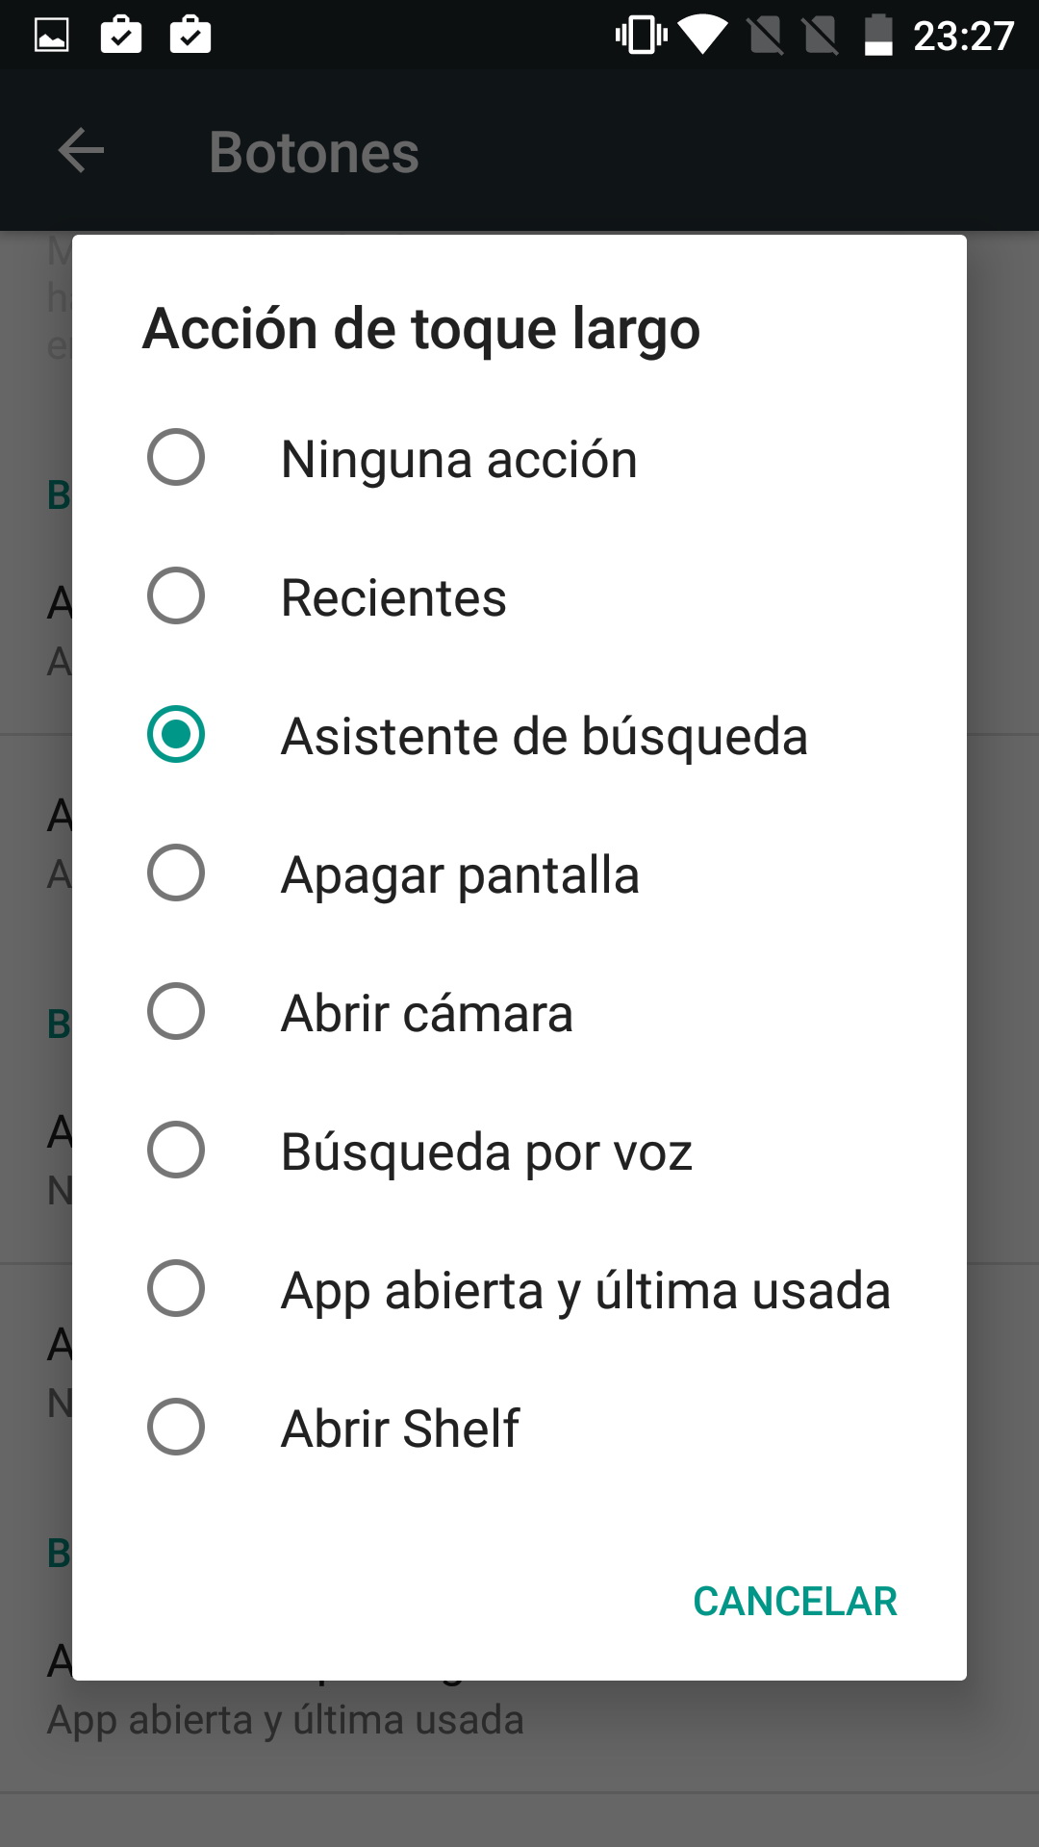
Task: Choose the Abrir cámara option
Action: click(519, 1012)
